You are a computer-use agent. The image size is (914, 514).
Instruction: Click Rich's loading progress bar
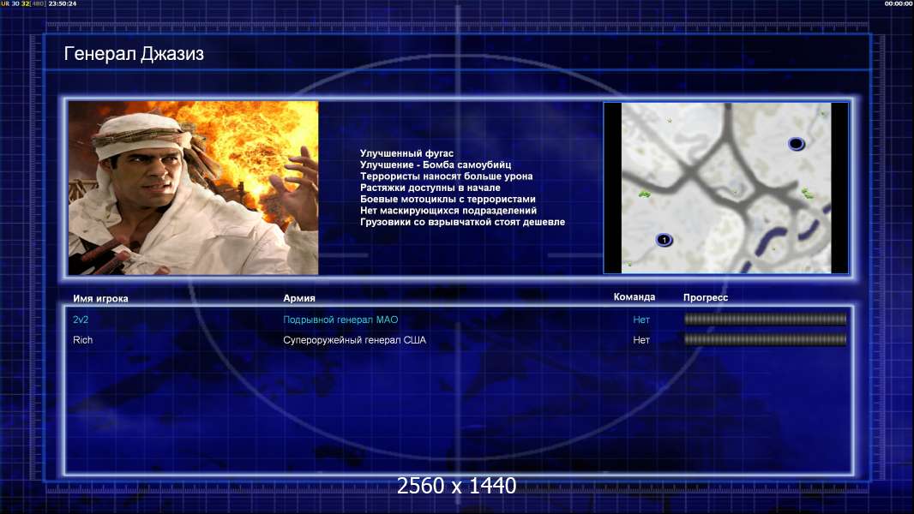(766, 339)
